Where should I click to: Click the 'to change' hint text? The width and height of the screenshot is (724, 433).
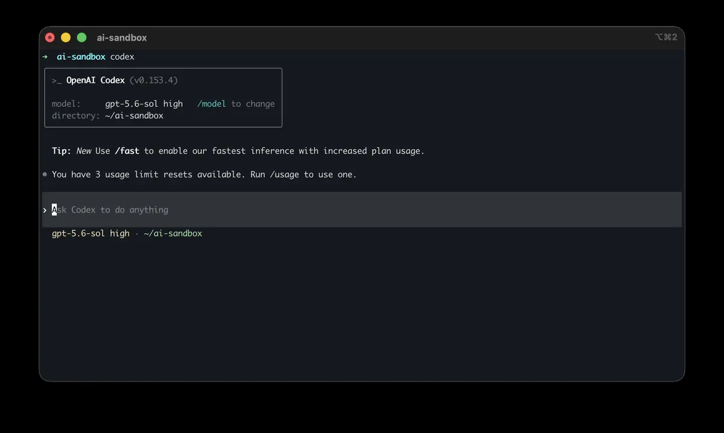coord(253,104)
